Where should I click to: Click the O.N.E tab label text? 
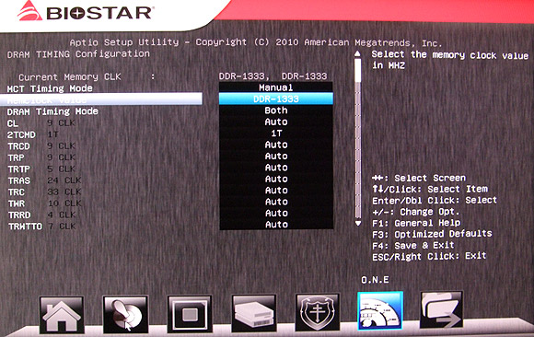[x=375, y=280]
